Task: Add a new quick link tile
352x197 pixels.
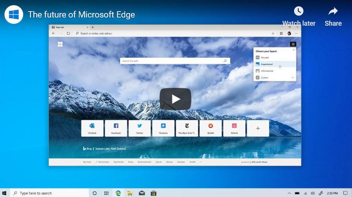Action: [258, 128]
